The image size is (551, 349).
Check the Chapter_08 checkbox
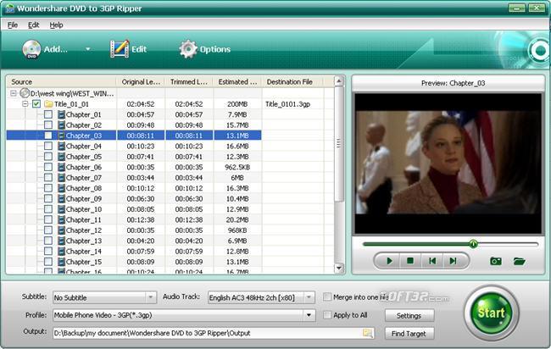[x=48, y=188]
